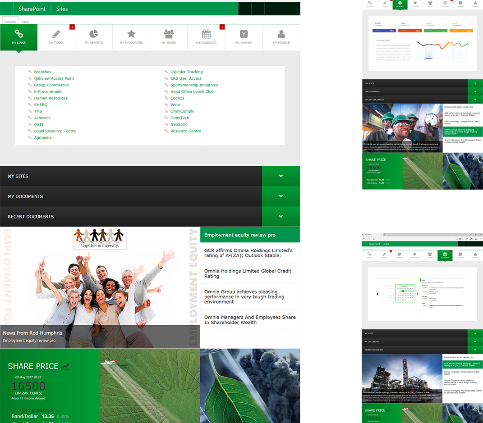Image resolution: width=483 pixels, height=423 pixels.
Task: Open the Head Office Lunch Club link
Action: pyautogui.click(x=192, y=91)
